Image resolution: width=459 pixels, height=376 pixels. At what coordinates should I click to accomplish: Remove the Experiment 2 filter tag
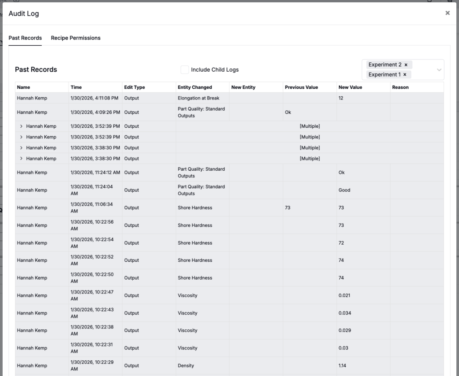(x=406, y=65)
